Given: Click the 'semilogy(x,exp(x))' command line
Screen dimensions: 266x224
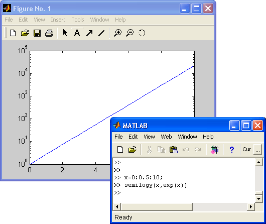Looking at the screenshot, I should point(156,185).
